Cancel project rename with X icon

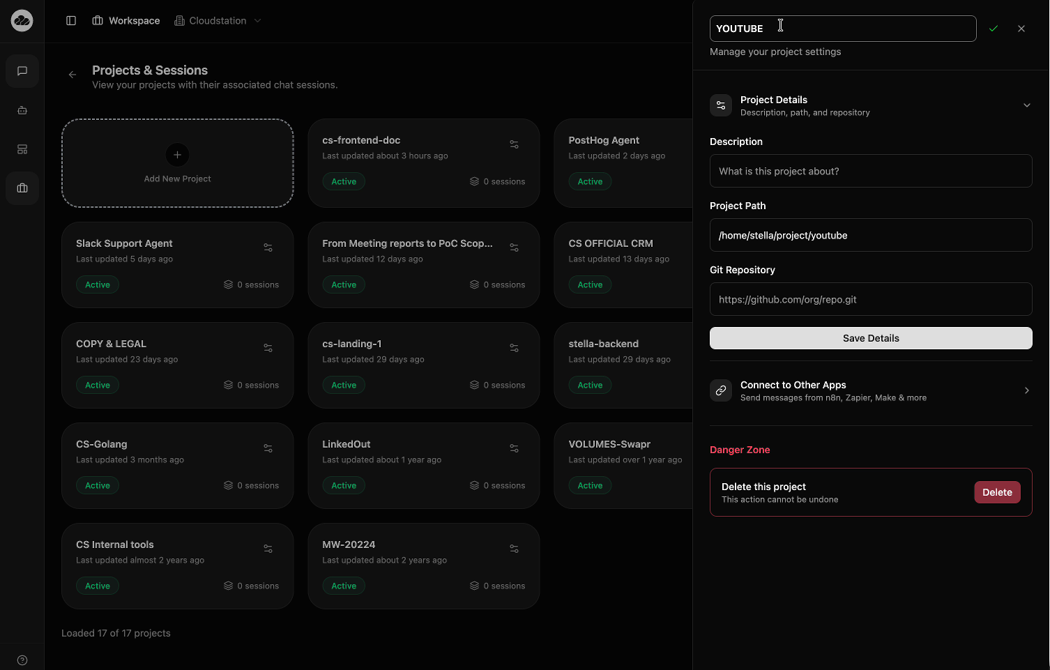click(x=1021, y=29)
